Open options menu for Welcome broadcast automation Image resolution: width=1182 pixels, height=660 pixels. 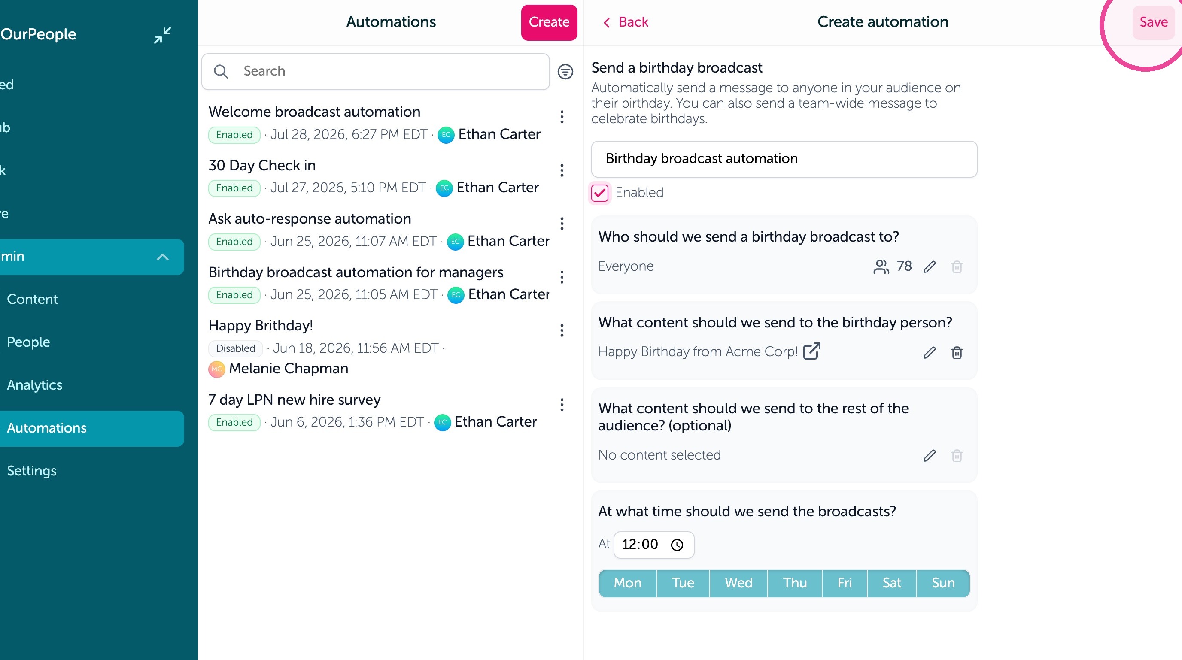(x=562, y=117)
